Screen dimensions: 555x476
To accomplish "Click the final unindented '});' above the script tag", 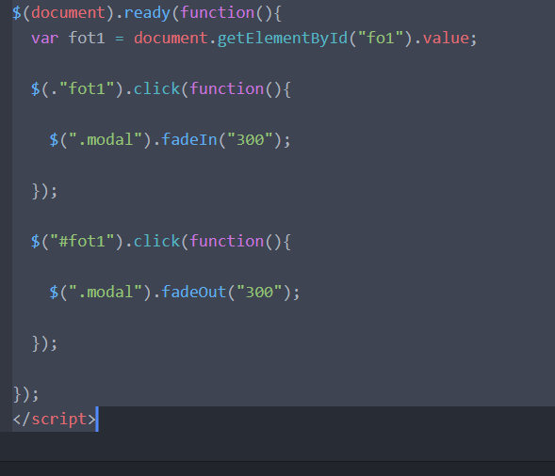I will point(25,394).
